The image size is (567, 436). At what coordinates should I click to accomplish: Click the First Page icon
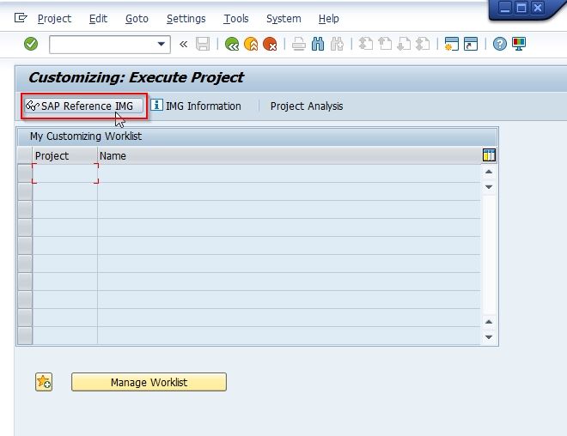[366, 44]
